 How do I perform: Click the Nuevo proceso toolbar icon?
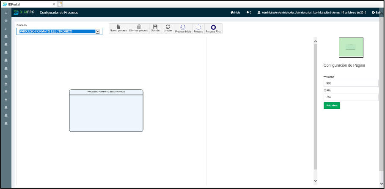click(118, 27)
